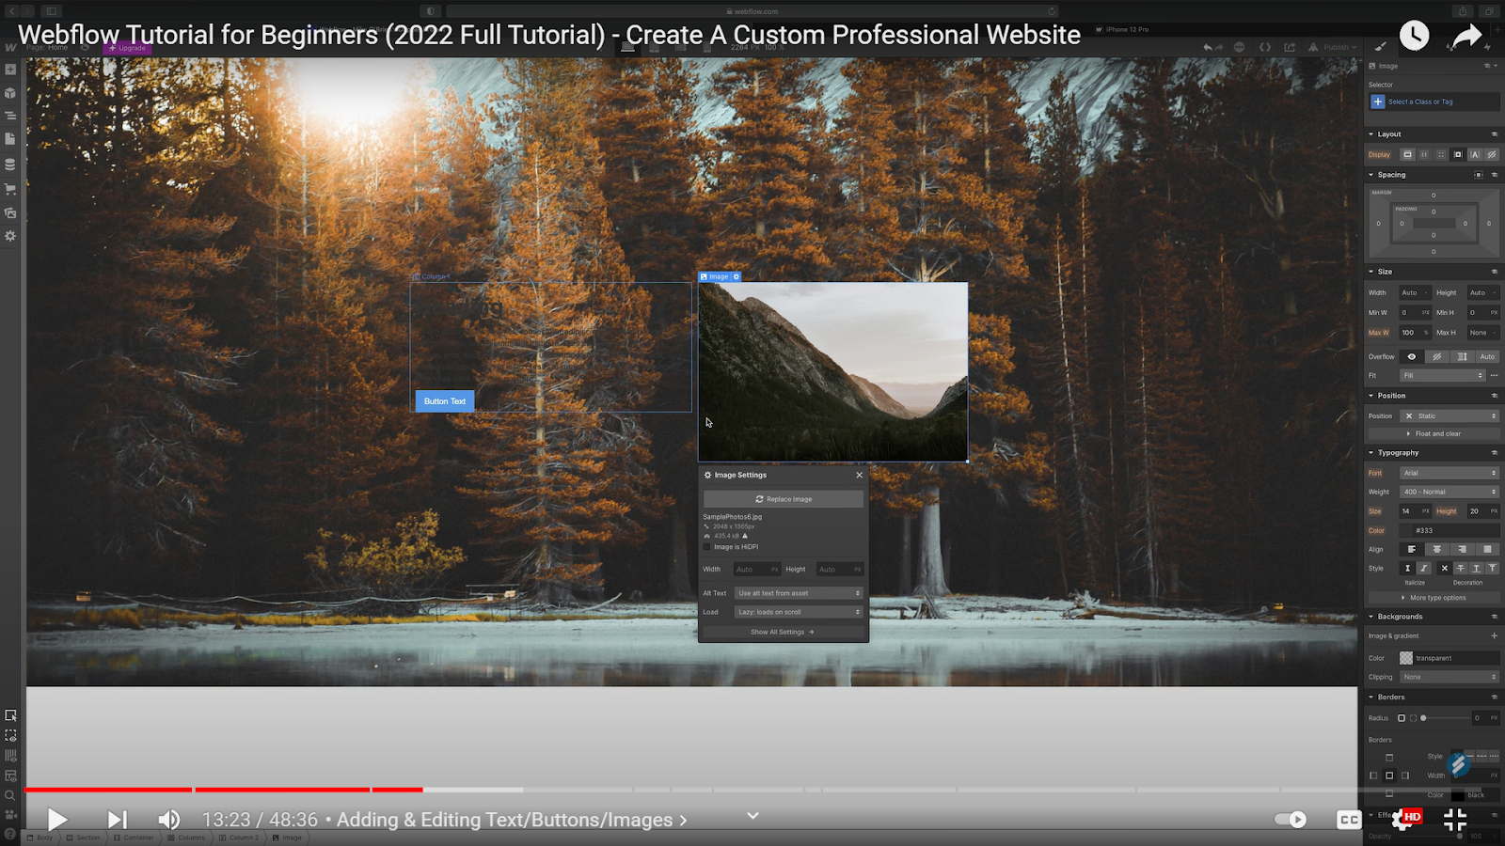Screen dimensions: 1505x846
Task: Skip to the next video
Action: tap(117, 820)
